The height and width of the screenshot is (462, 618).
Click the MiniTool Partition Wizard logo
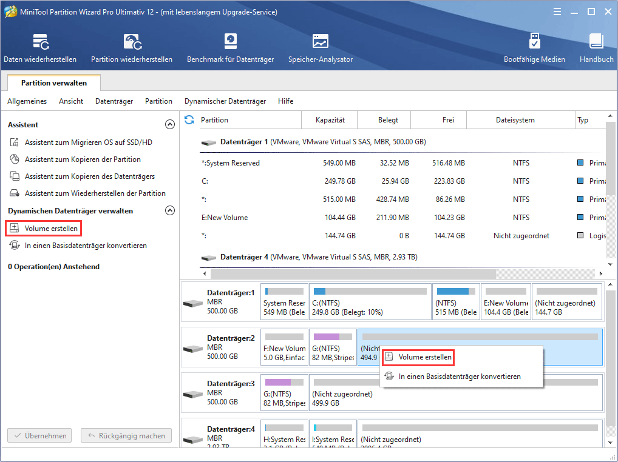click(x=10, y=11)
